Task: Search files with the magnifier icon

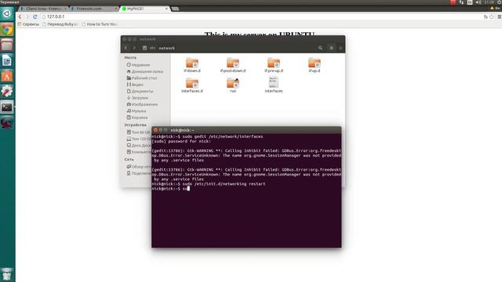Action: 320,48
